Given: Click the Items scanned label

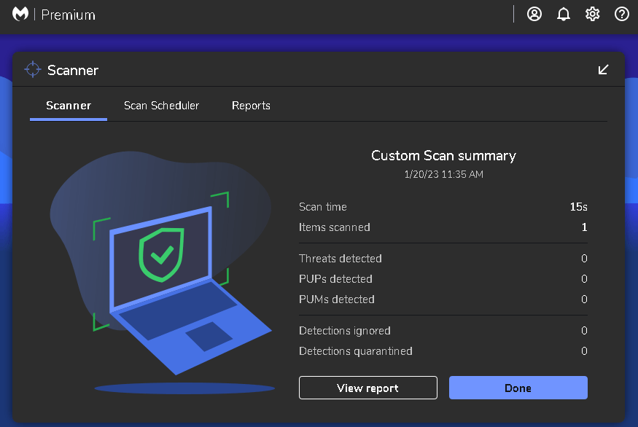Looking at the screenshot, I should point(335,227).
